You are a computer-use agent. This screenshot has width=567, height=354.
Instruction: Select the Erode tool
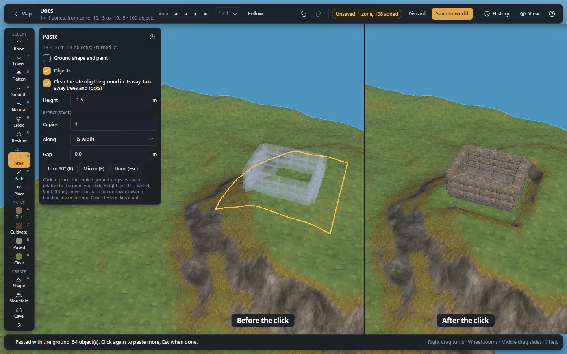(19, 122)
